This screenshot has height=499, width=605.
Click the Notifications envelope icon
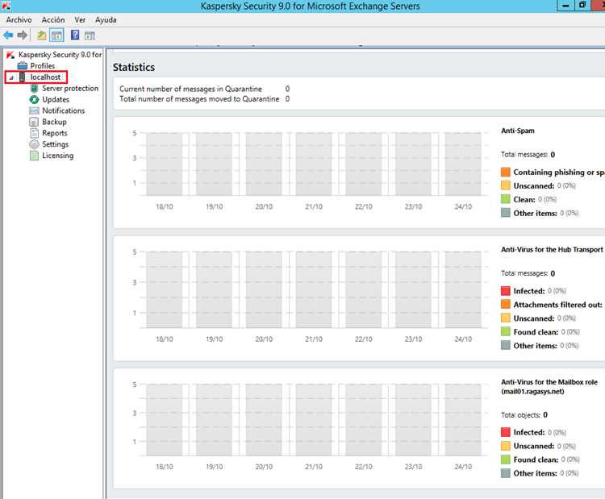click(x=34, y=110)
